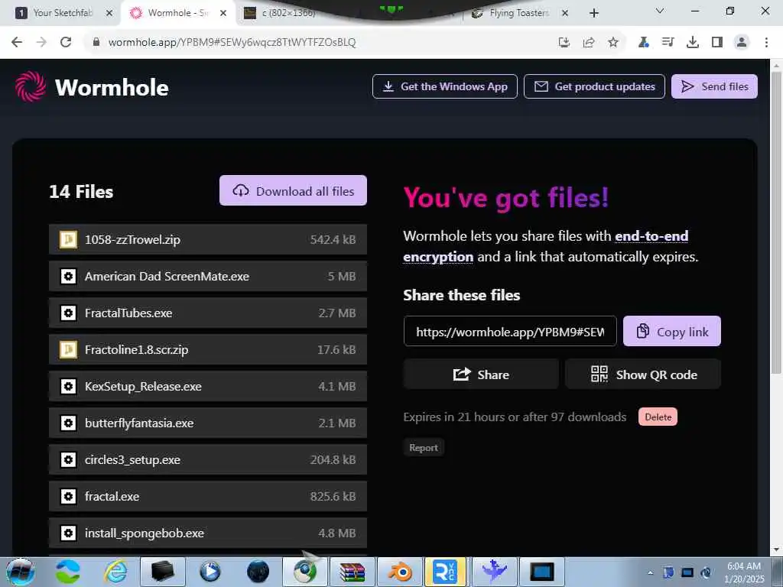
Task: Click file icon beside circles3_setup.exe
Action: [x=68, y=459]
